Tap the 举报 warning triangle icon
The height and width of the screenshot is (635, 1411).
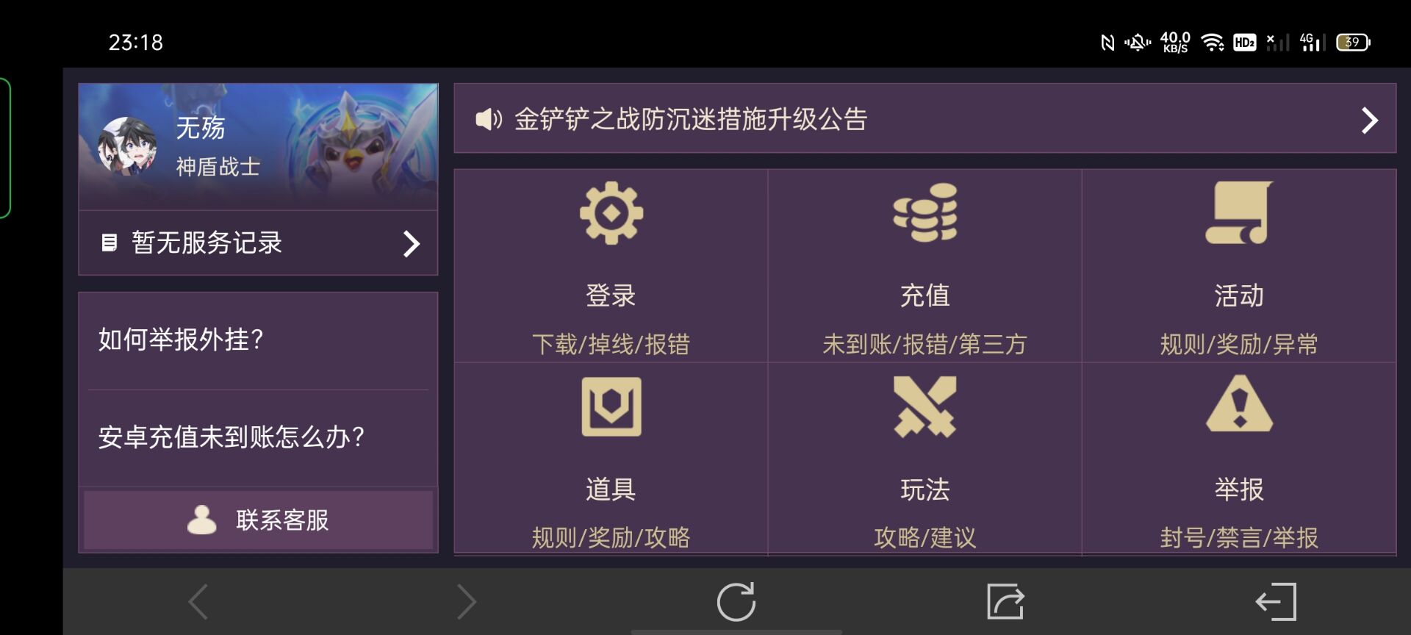tap(1239, 403)
